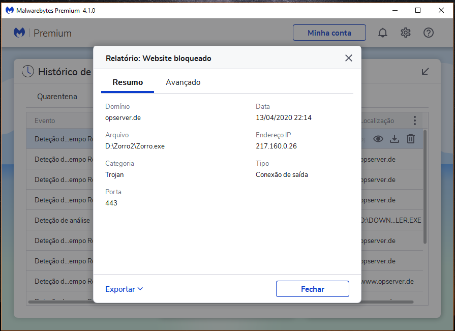Image resolution: width=455 pixels, height=331 pixels.
Task: Click the www.opserver.de location cell
Action: (387, 281)
